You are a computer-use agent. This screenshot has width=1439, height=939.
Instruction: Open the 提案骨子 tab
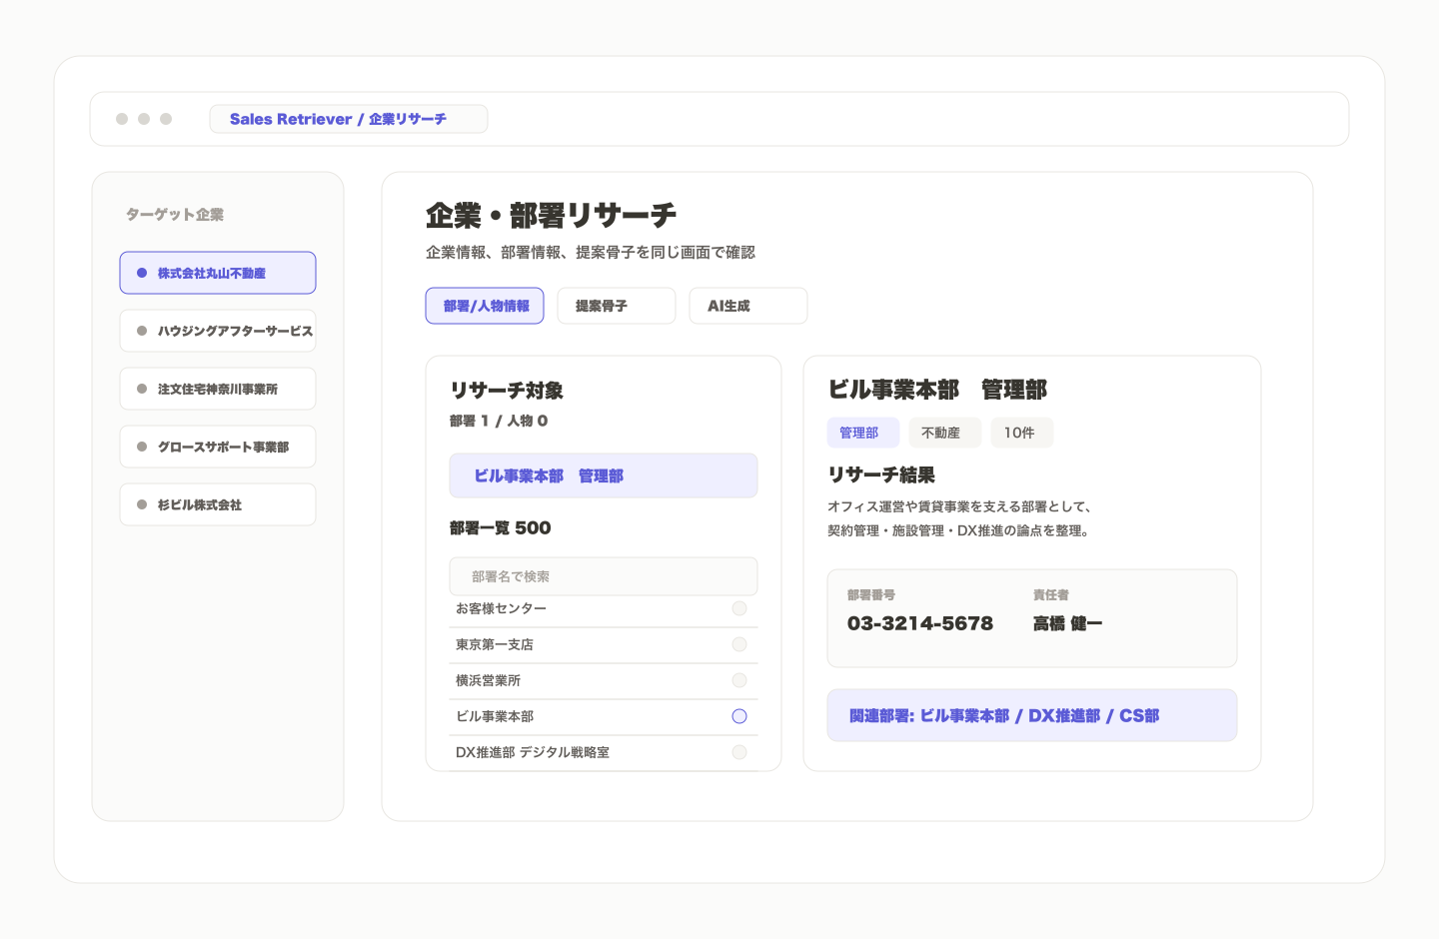(x=617, y=306)
